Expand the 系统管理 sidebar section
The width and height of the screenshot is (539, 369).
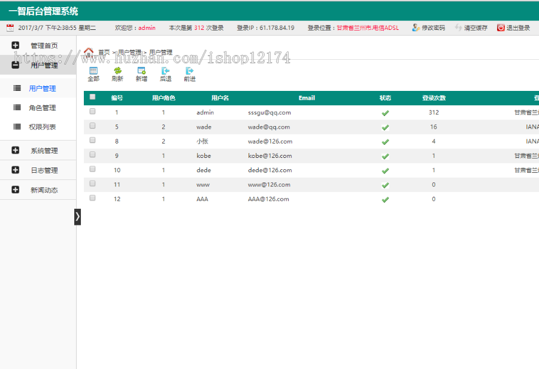tap(38, 150)
